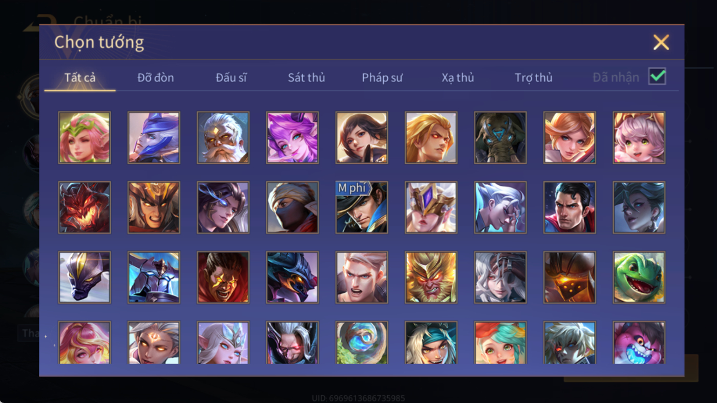Show the Pháp sư hero category
717x403 pixels.
pyautogui.click(x=382, y=77)
